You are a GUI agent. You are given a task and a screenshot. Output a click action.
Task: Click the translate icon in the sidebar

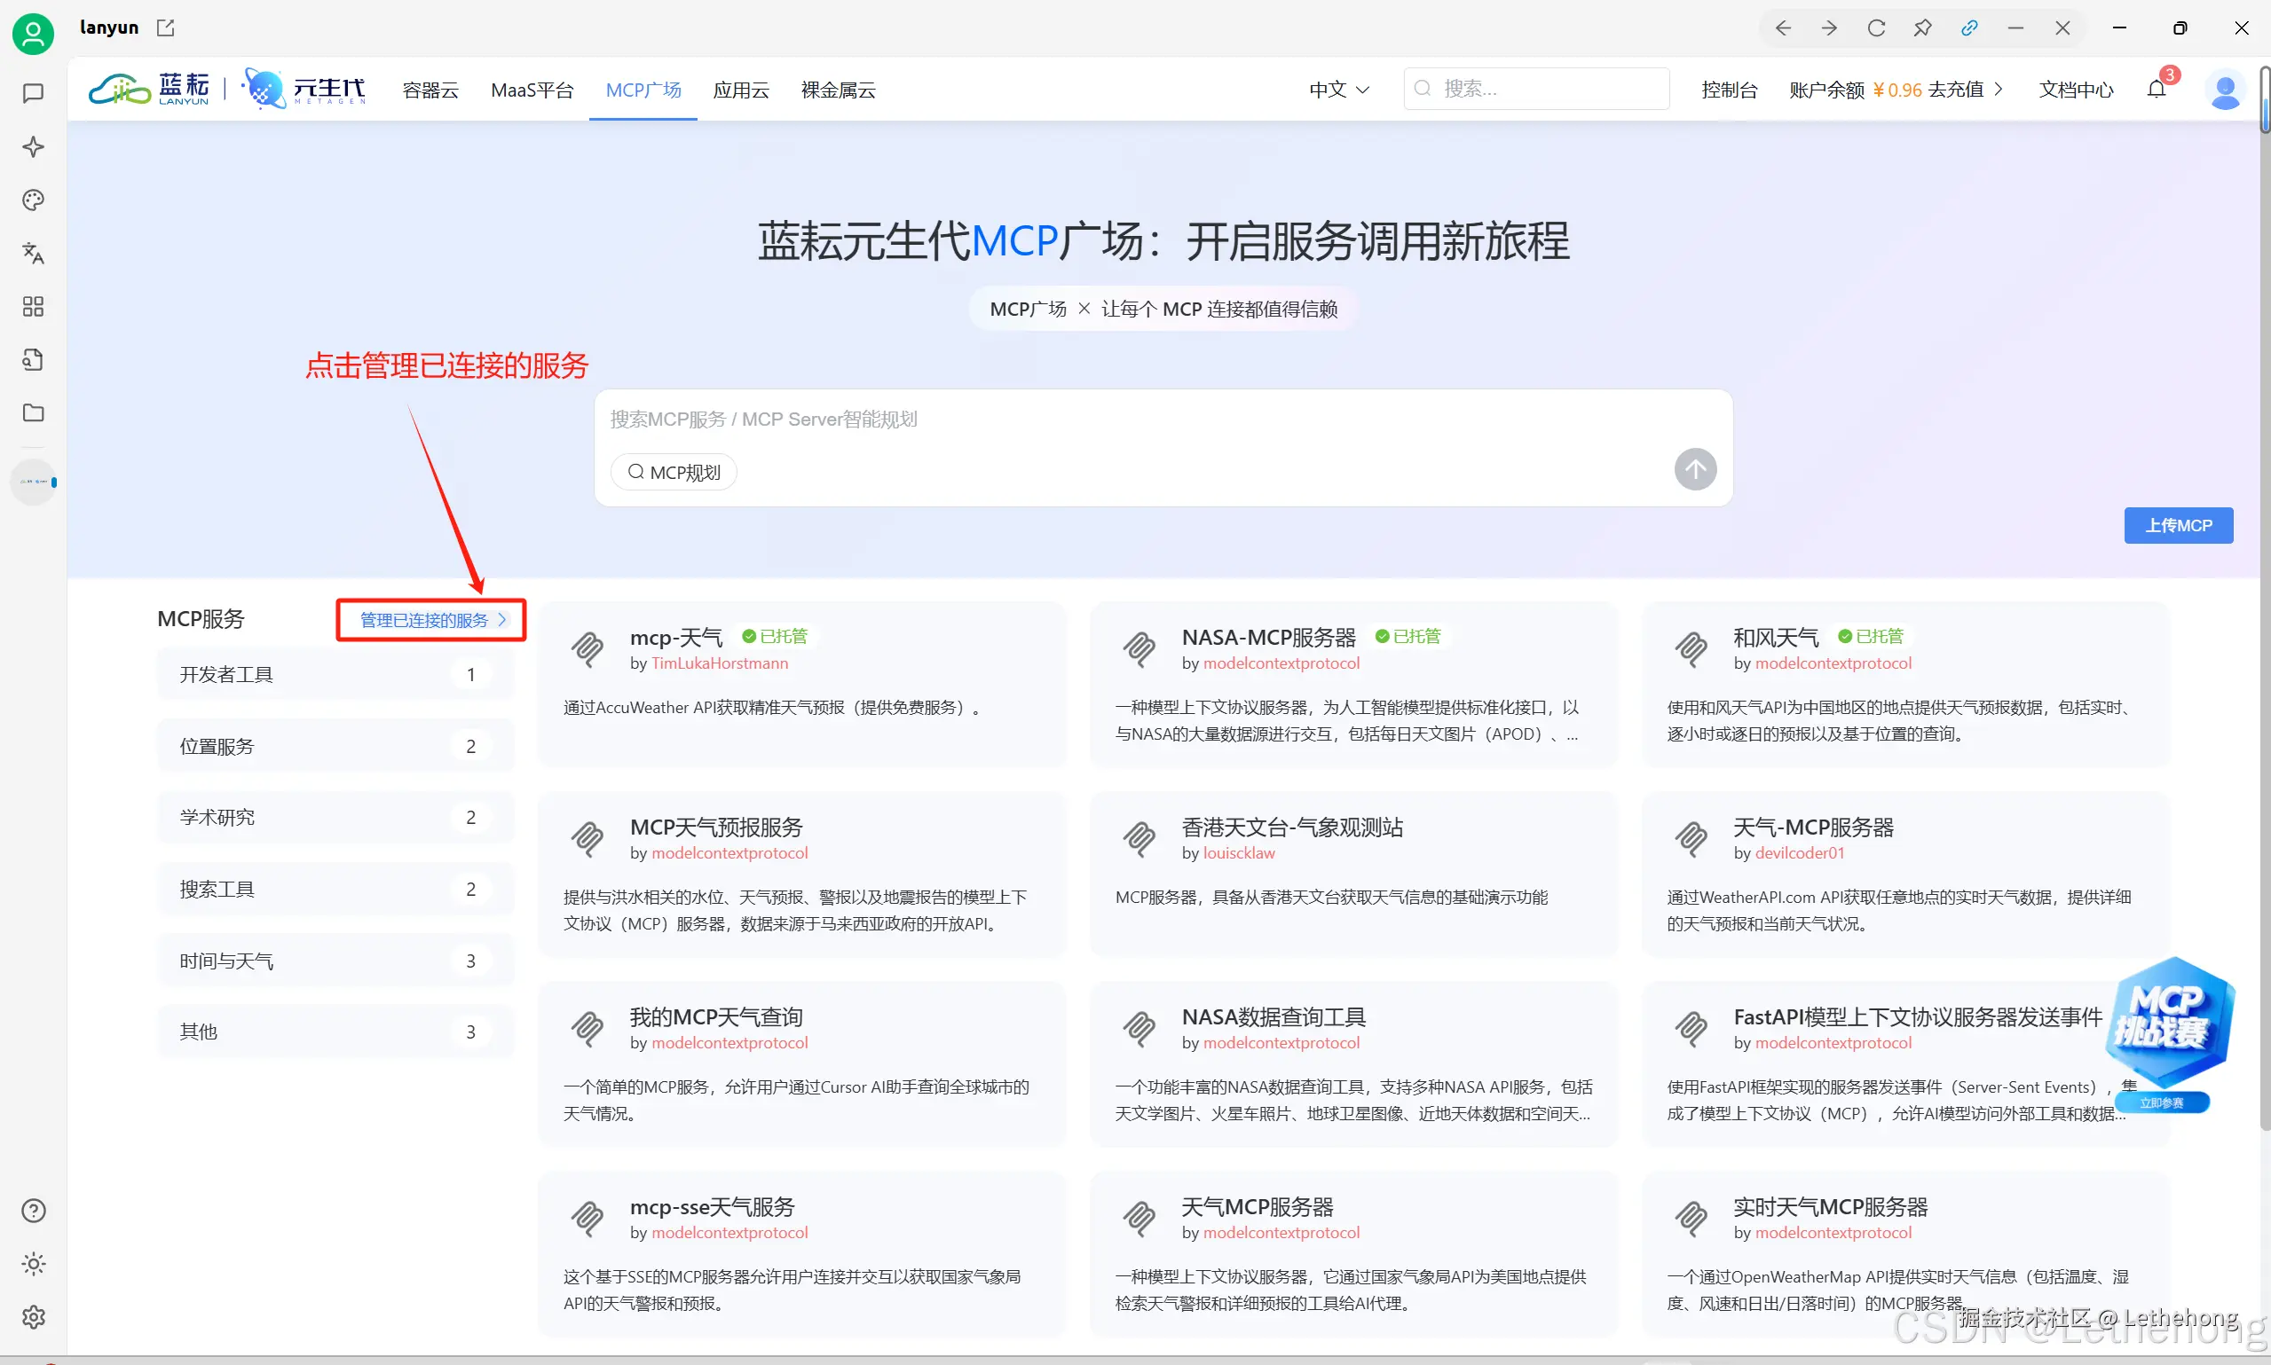[x=33, y=254]
